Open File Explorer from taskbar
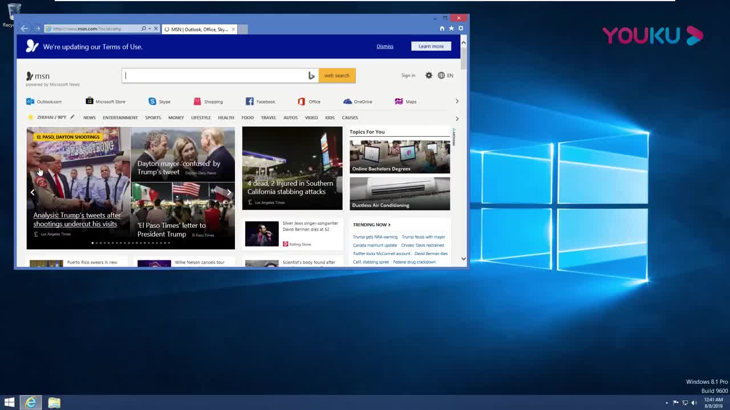 54,403
